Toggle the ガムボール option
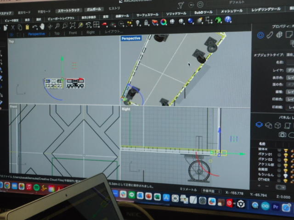The image size is (294, 220). pyautogui.click(x=94, y=9)
